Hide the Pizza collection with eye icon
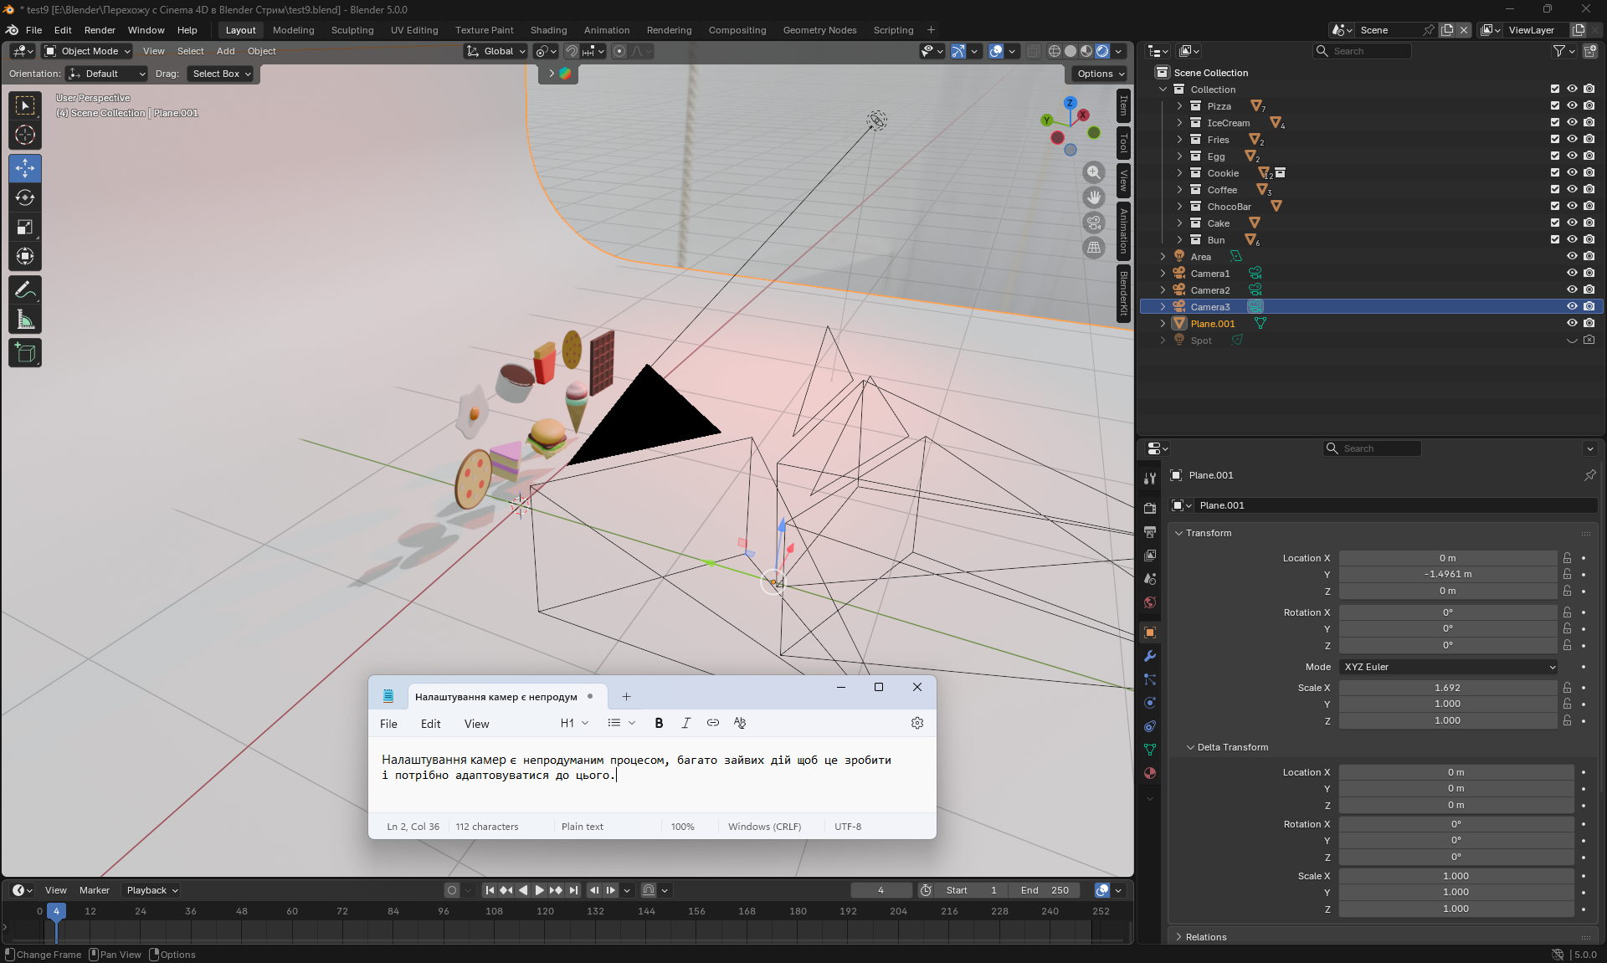The image size is (1607, 963). (1572, 106)
